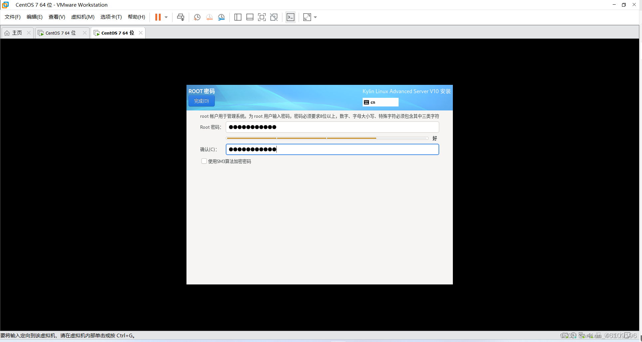Open the snapshot manager icon
This screenshot has height=342, width=642.
click(x=221, y=17)
